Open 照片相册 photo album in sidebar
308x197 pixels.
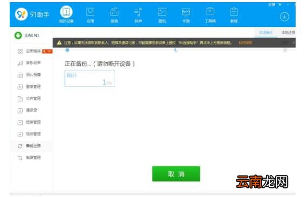click(29, 75)
